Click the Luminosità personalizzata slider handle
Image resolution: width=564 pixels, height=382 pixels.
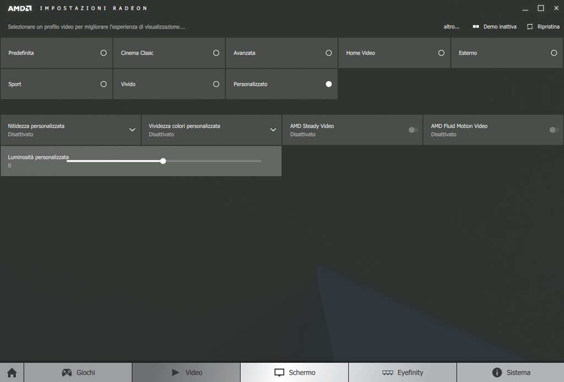(163, 161)
